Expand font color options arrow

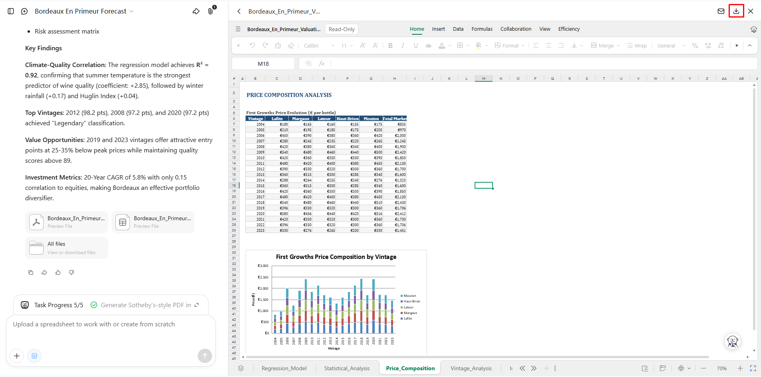(x=449, y=45)
